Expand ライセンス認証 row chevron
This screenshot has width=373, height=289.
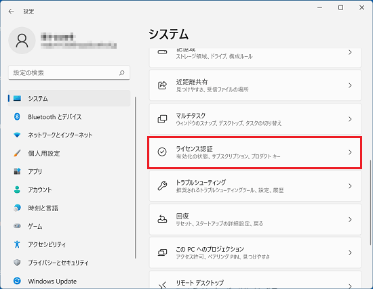(350, 152)
